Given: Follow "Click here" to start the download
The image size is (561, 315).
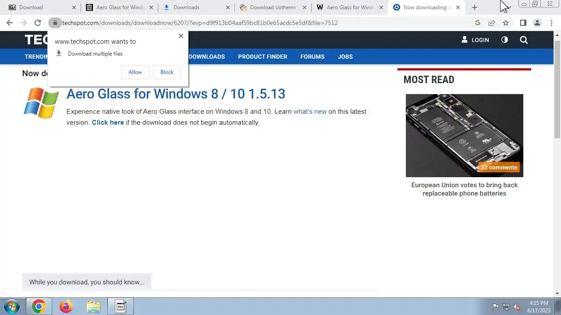Looking at the screenshot, I should point(108,122).
